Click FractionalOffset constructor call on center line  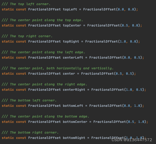[97, 74]
